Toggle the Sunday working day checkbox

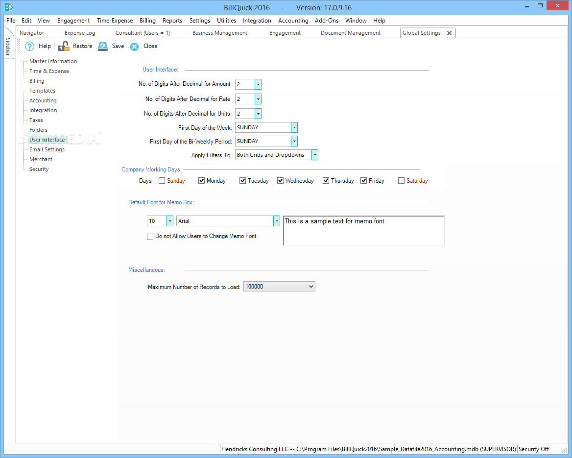(x=162, y=181)
